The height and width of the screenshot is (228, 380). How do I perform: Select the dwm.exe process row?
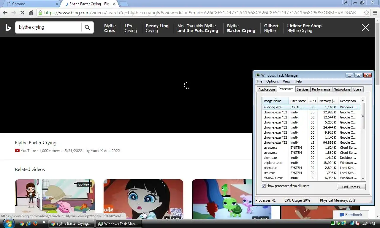coord(311,158)
